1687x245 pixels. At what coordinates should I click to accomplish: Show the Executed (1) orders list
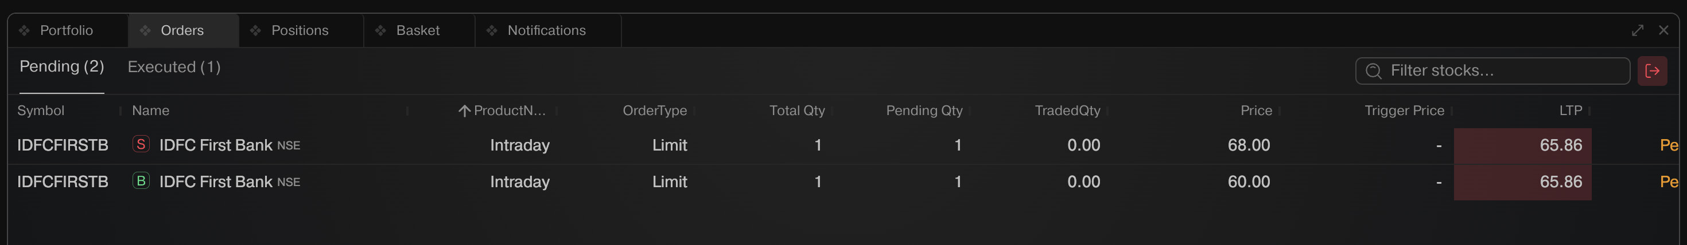(x=173, y=66)
